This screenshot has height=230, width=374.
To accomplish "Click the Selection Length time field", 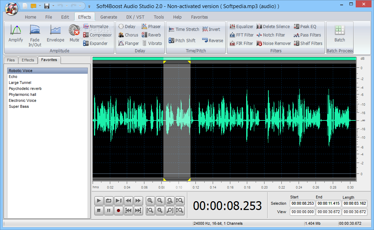I will pyautogui.click(x=355, y=204).
